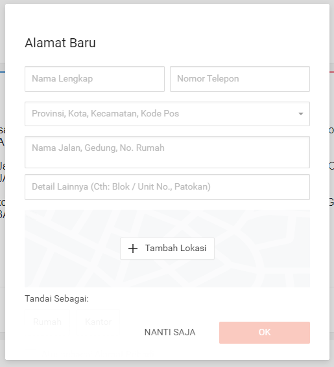Click the Tandai Sebagai label

(57, 298)
